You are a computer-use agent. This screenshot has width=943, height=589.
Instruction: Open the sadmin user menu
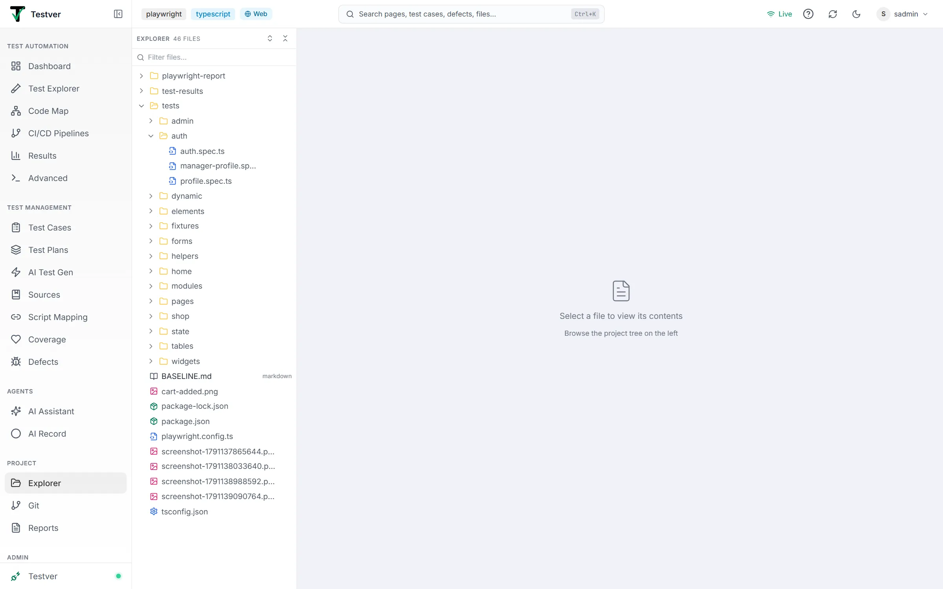(903, 14)
